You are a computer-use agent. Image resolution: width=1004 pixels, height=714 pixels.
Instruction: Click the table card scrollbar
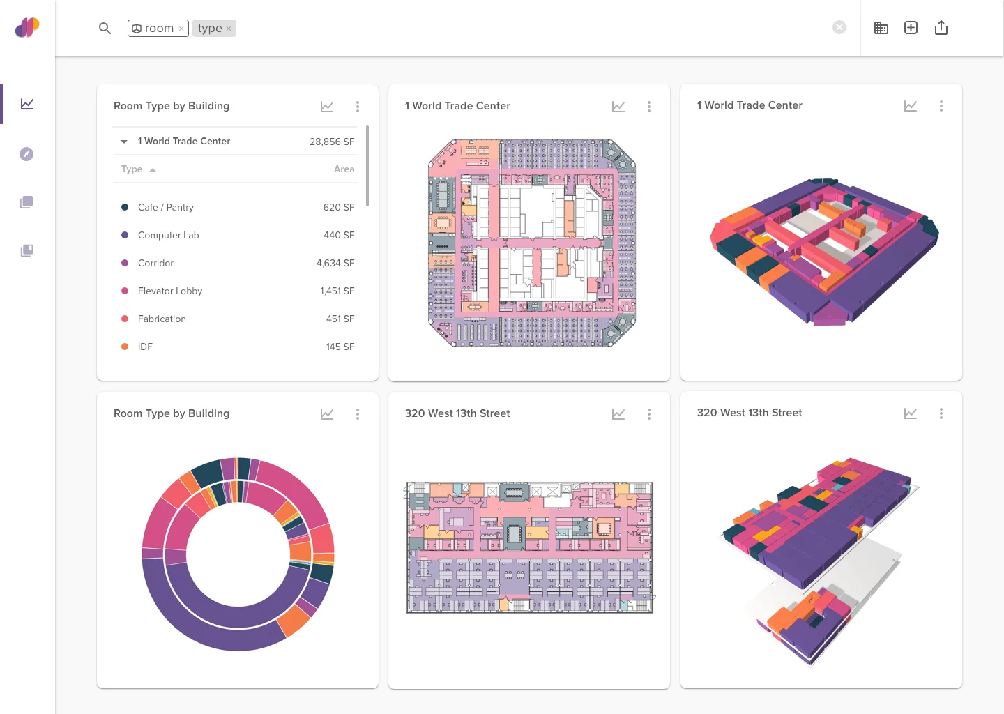pos(367,166)
